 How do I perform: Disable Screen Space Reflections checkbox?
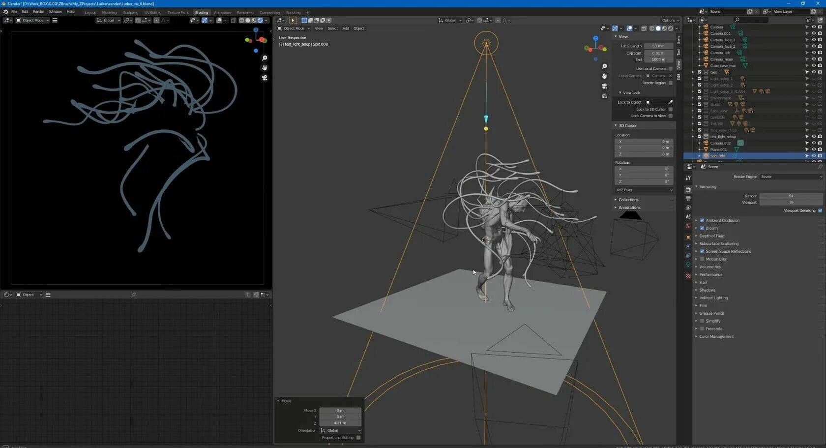coord(702,251)
